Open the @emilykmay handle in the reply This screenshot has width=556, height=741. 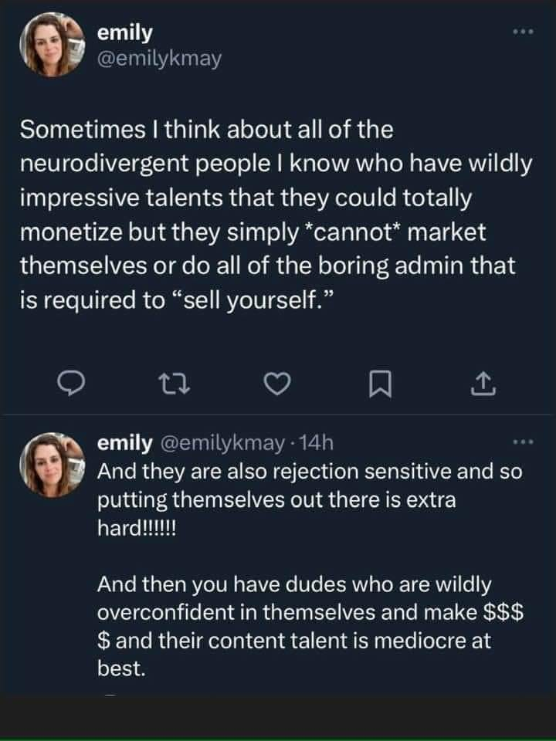pyautogui.click(x=223, y=443)
